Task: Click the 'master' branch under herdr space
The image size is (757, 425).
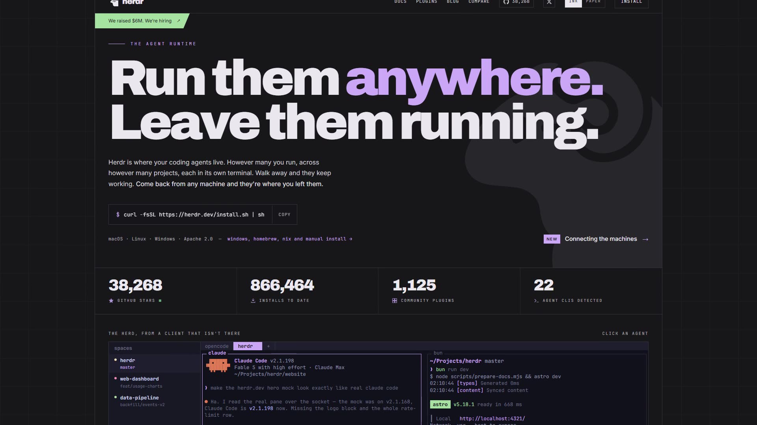Action: (x=127, y=368)
